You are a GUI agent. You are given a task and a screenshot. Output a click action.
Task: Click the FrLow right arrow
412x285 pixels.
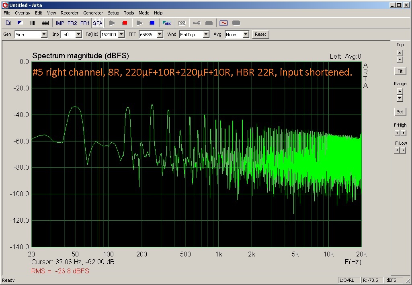pyautogui.click(x=403, y=150)
